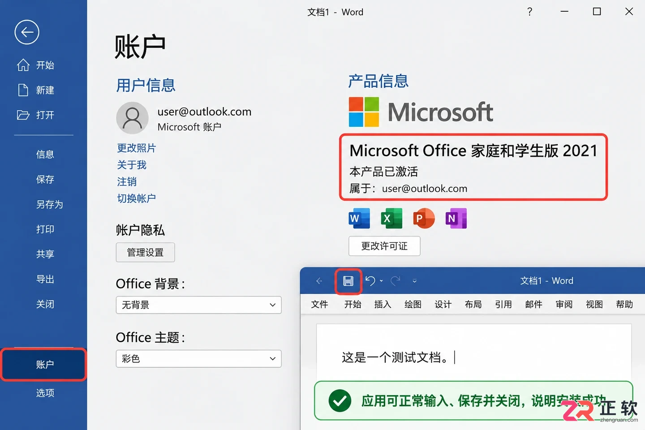Open the undo history dropdown arrow
The width and height of the screenshot is (645, 430).
381,281
